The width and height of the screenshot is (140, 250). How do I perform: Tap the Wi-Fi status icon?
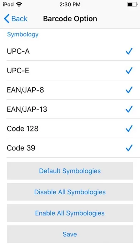click(x=19, y=5)
